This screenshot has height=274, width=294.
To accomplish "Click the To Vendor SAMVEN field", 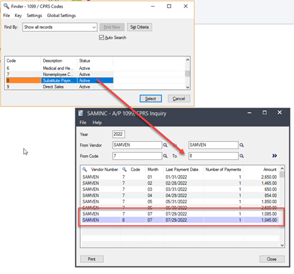I will point(213,145).
